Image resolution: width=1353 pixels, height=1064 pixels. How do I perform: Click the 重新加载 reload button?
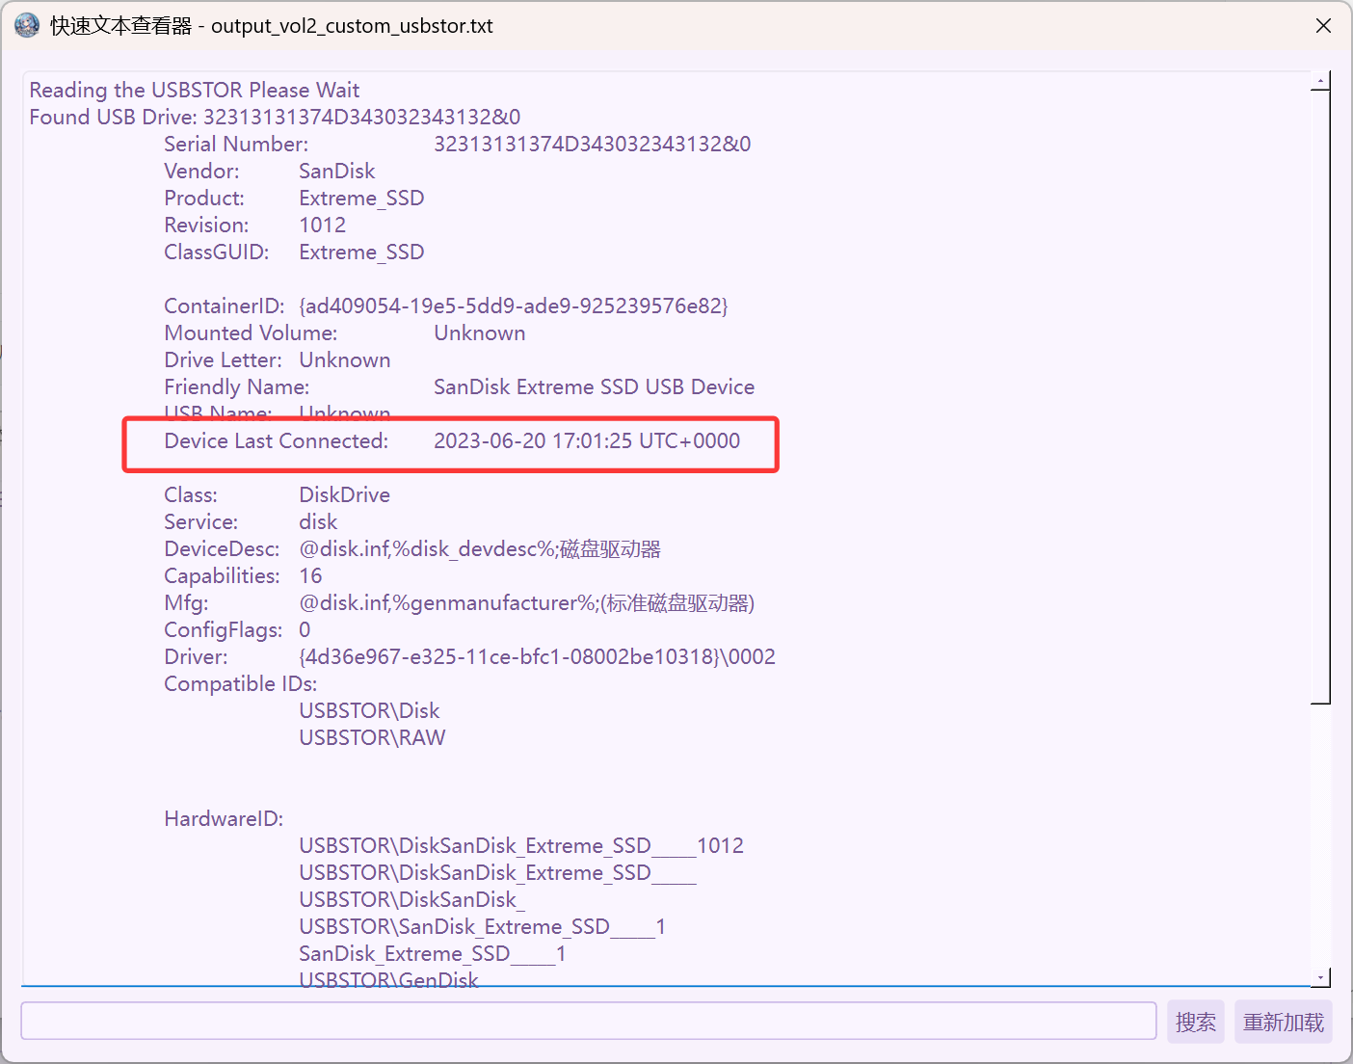point(1284,1022)
